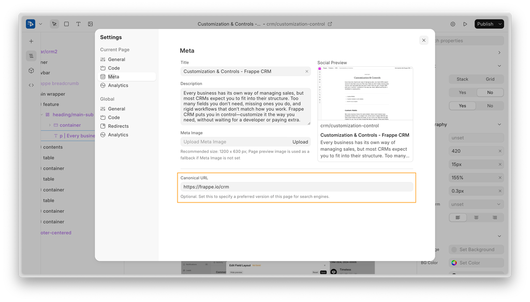Select the Text tool
The width and height of the screenshot is (530, 302).
[79, 24]
